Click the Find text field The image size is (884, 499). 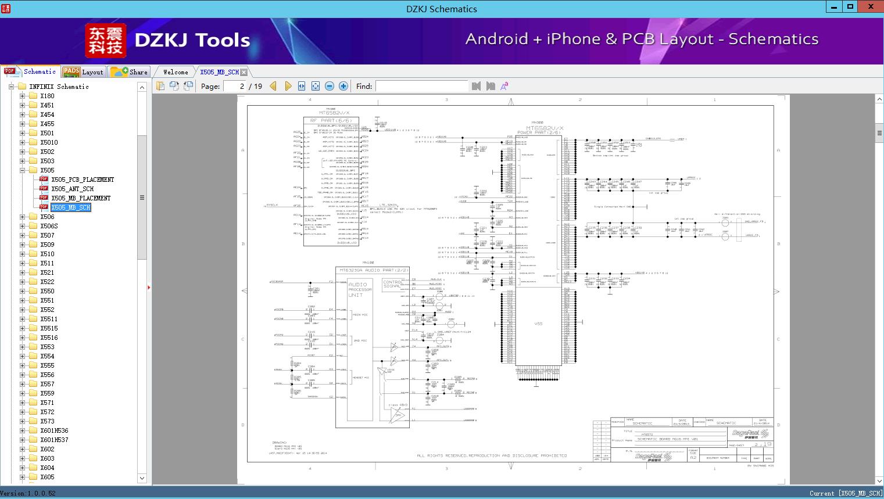(421, 86)
